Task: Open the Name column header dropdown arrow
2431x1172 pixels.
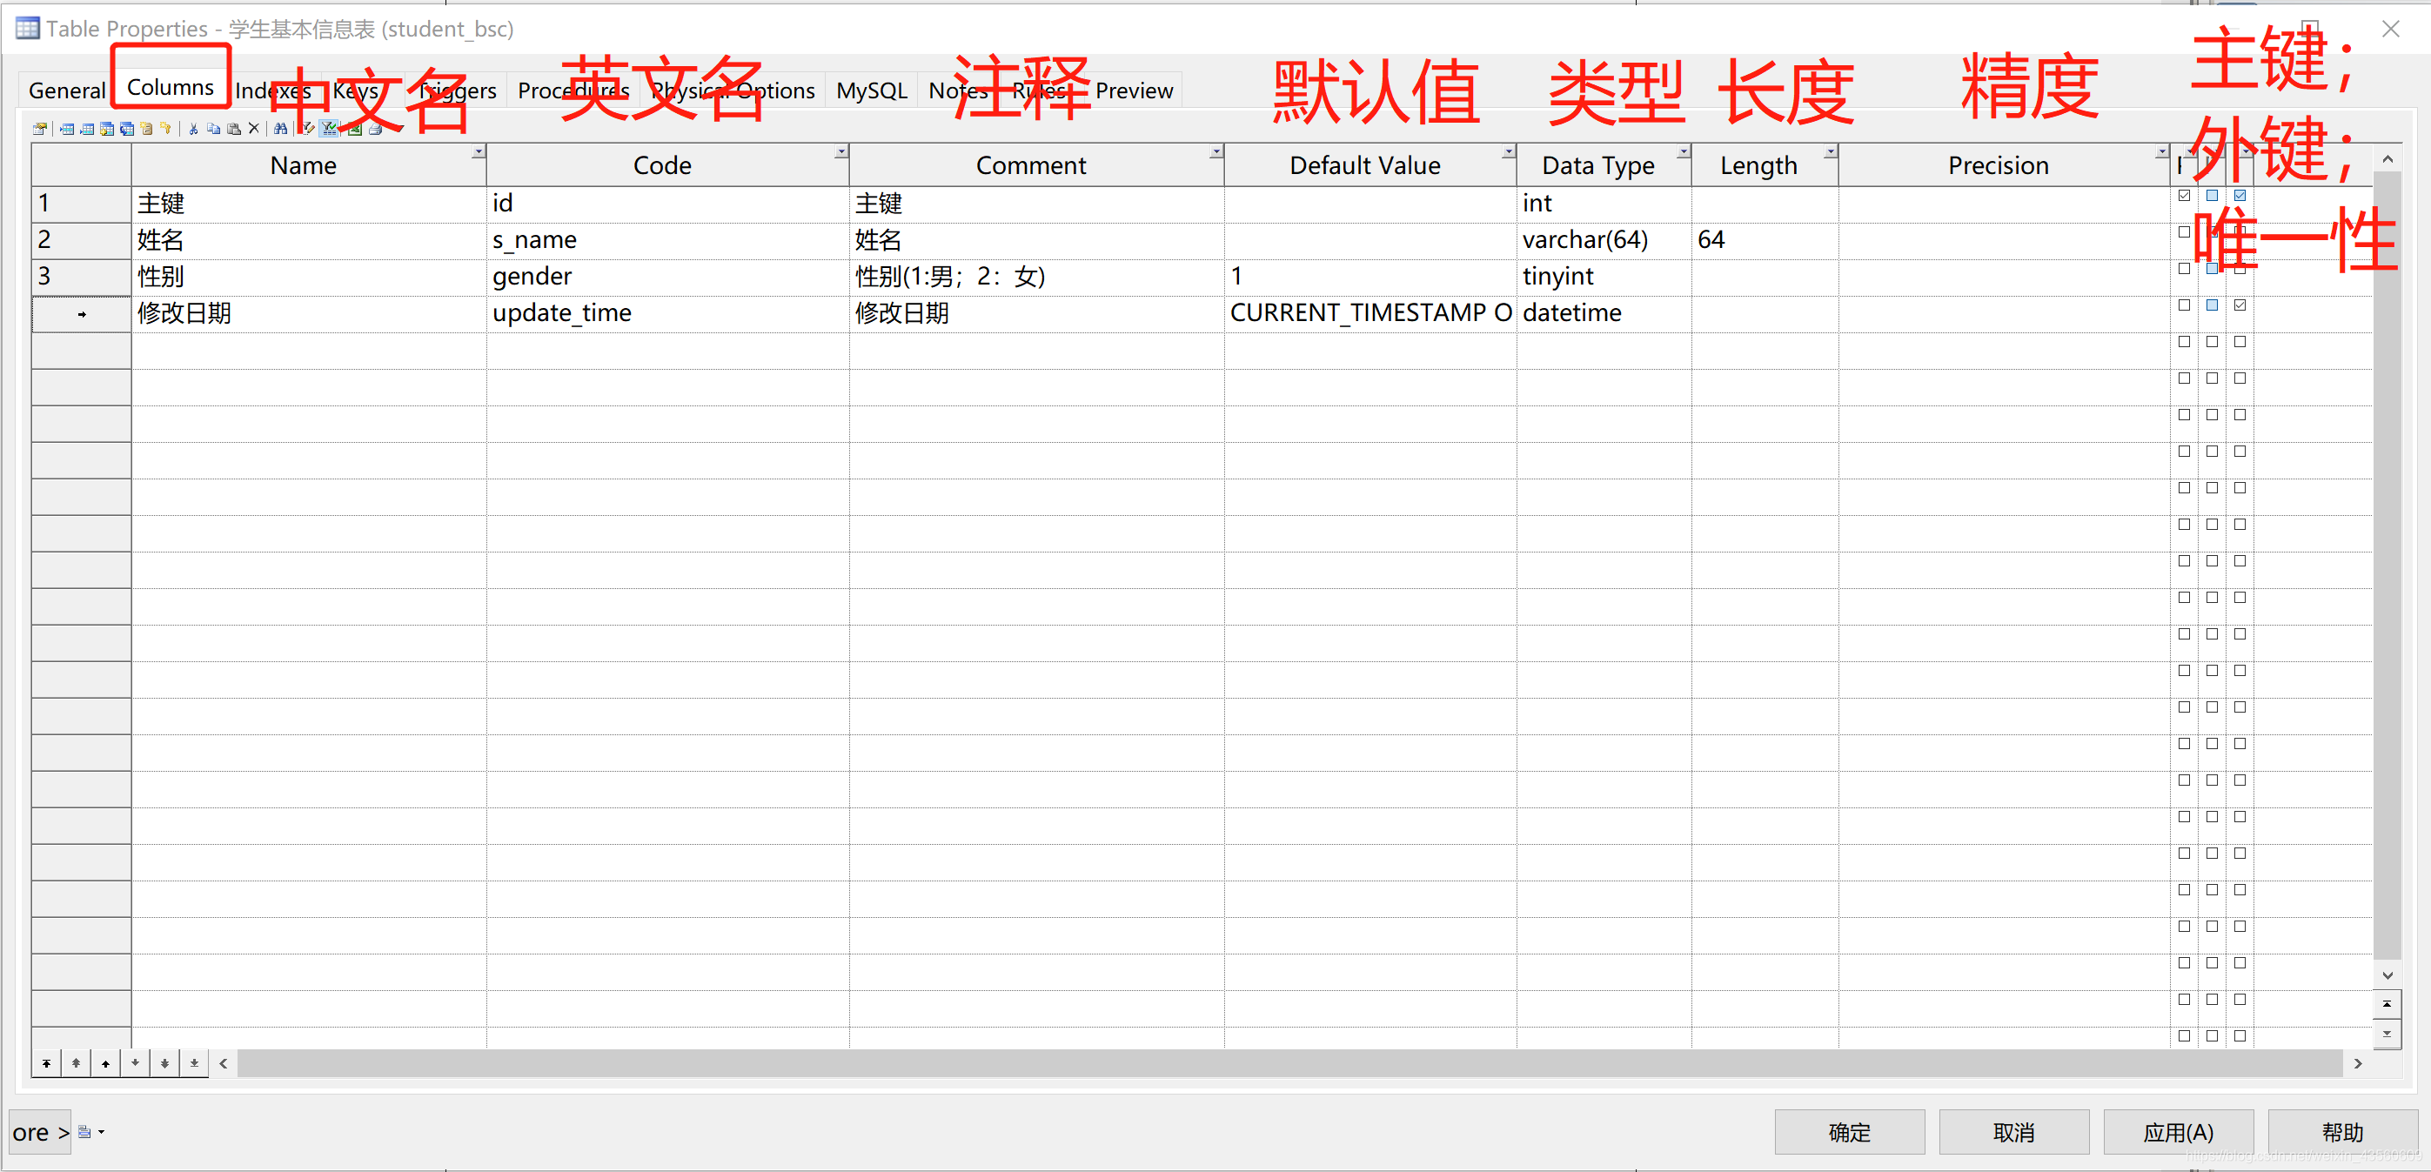Action: click(479, 152)
